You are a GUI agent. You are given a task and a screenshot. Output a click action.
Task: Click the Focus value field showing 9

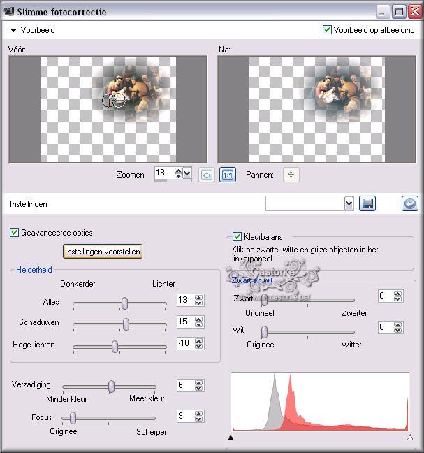tap(186, 416)
